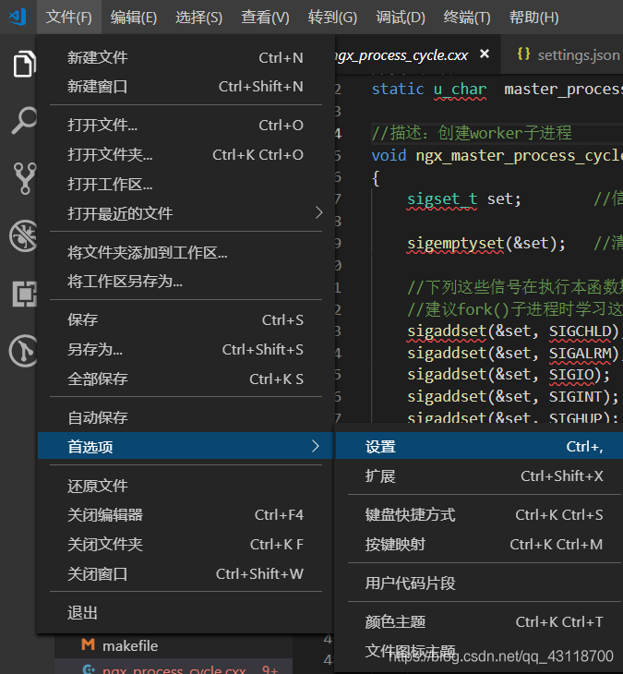Toggle 自动保存 option

pyautogui.click(x=186, y=418)
